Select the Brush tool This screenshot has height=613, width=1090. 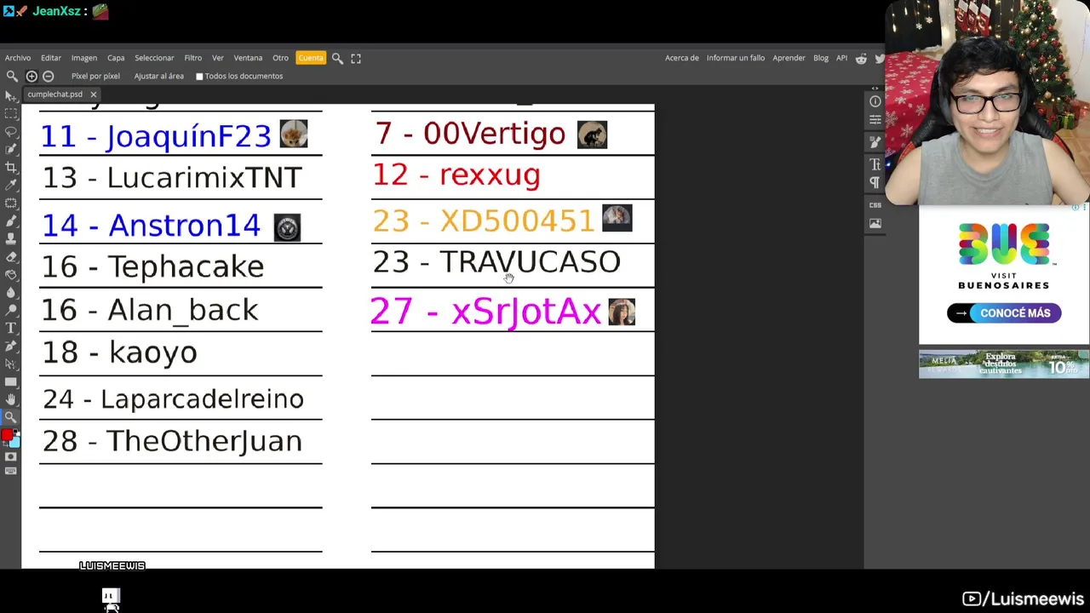coord(11,221)
